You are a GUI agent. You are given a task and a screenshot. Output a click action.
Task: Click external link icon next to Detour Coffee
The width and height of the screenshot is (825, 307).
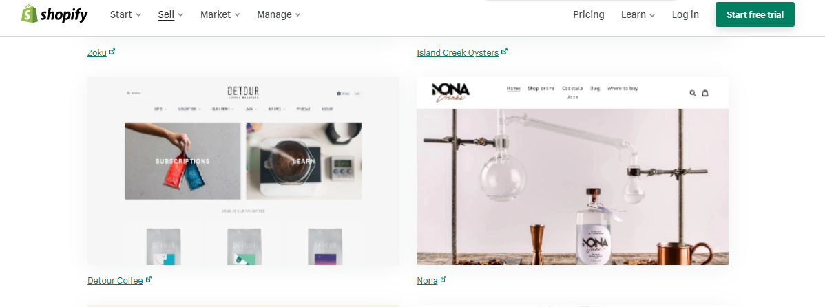click(148, 279)
